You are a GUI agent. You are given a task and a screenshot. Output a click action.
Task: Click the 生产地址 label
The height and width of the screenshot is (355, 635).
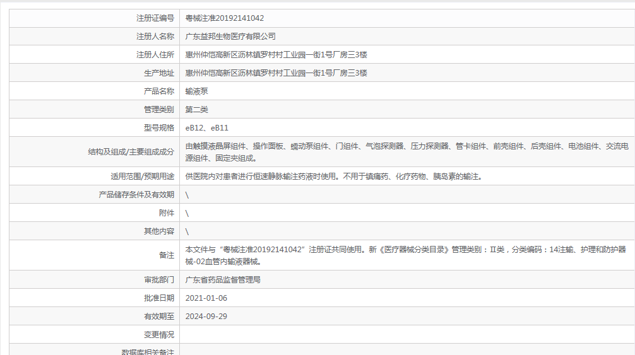coord(159,73)
